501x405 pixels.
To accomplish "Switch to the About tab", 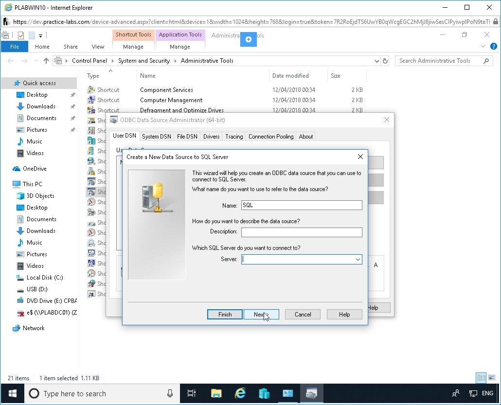I will pos(306,137).
